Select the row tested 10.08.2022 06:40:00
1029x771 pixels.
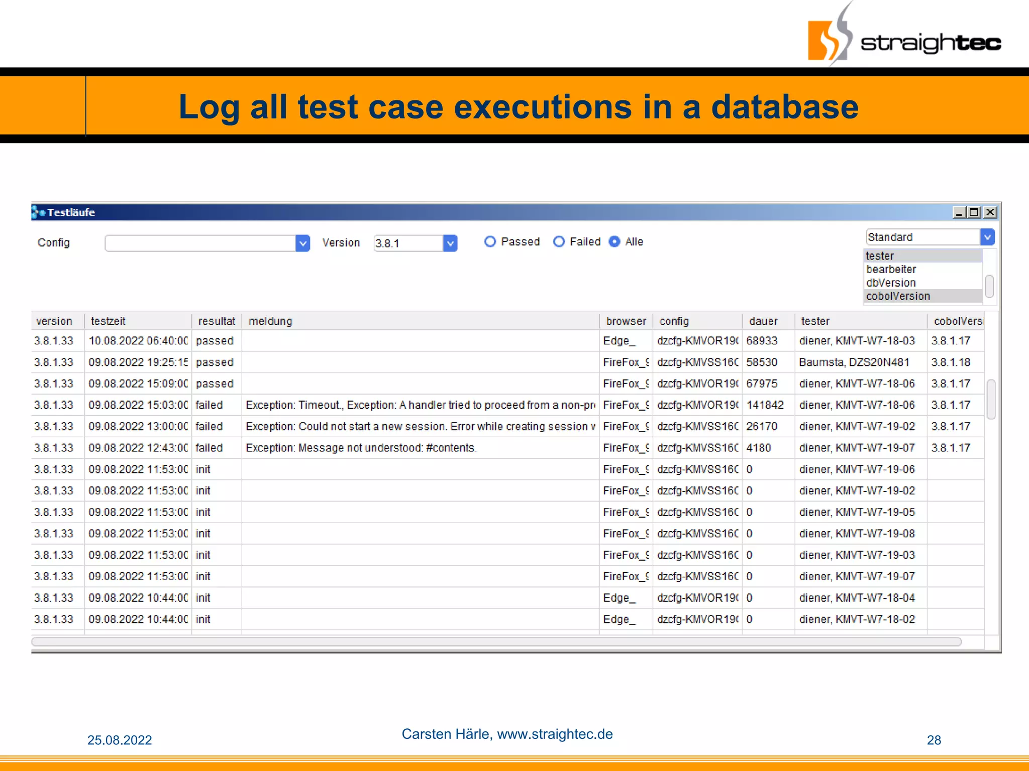(x=507, y=341)
